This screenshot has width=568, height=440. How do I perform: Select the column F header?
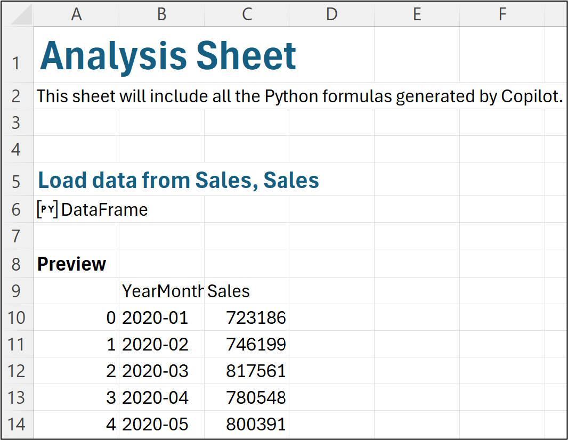click(502, 14)
